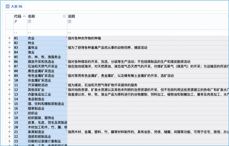Expand row 06 煤炭开采和洗选业

pos(9,62)
